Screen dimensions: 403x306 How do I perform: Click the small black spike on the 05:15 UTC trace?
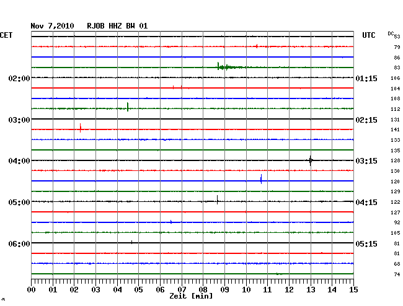(132, 242)
